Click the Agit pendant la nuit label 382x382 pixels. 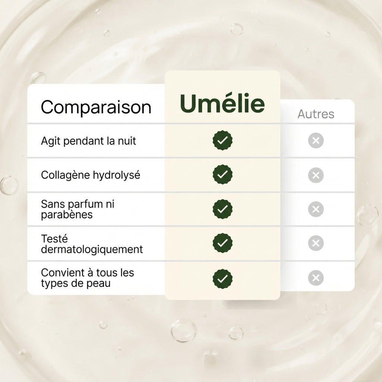[x=88, y=141]
